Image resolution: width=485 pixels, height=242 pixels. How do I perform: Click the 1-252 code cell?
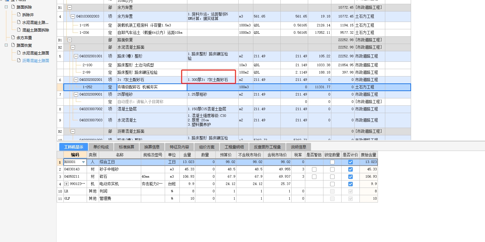point(84,87)
